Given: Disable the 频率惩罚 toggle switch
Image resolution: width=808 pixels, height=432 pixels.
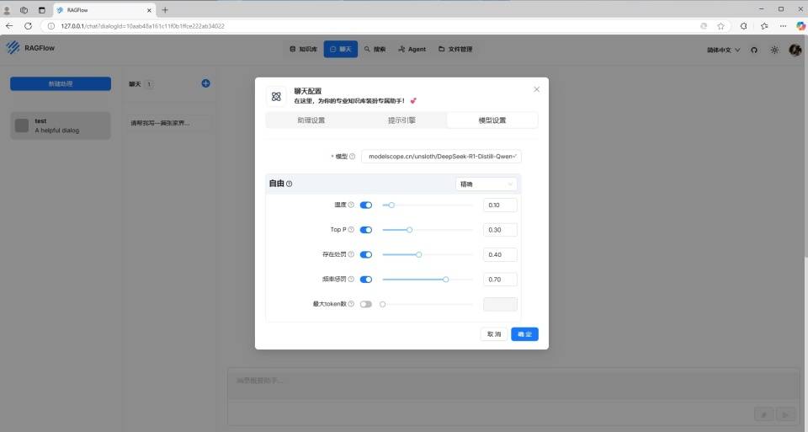Looking at the screenshot, I should click(x=366, y=279).
